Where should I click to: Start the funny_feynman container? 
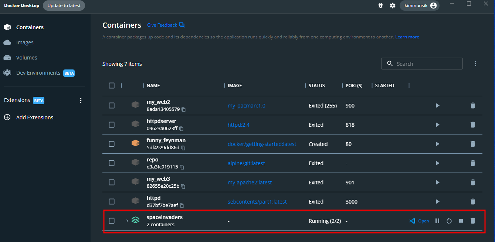[x=437, y=144]
